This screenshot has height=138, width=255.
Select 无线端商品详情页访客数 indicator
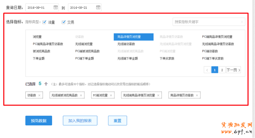tap(218, 44)
